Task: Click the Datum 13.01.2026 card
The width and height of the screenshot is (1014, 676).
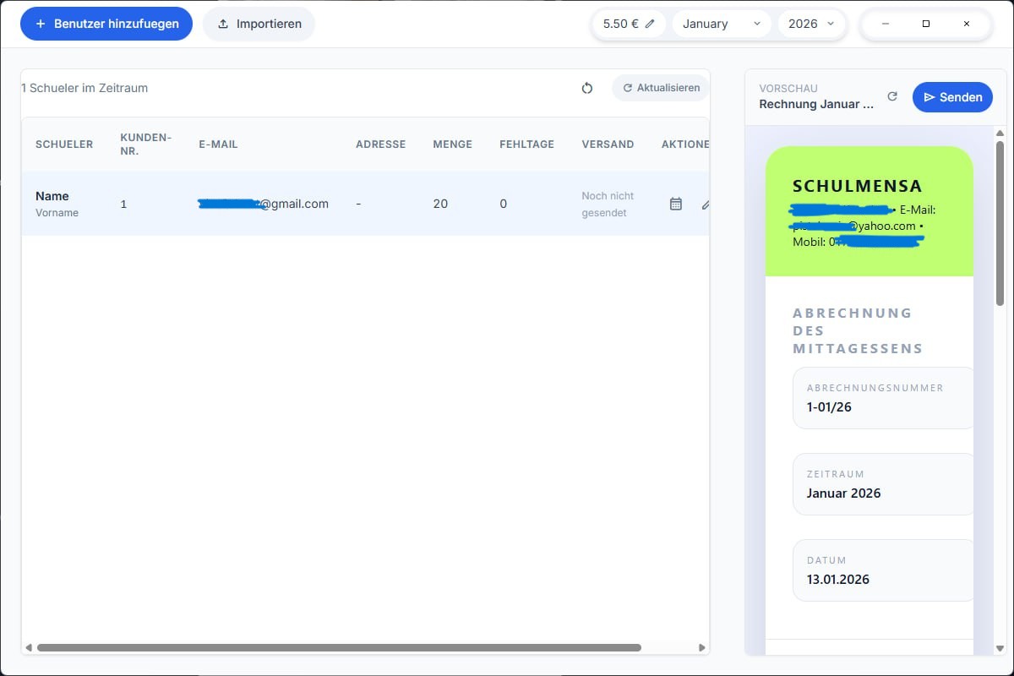Action: [883, 570]
